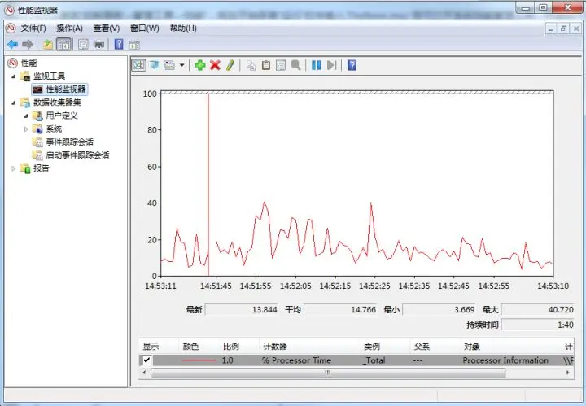Add a counter with green plus
Image resolution: width=586 pixels, height=406 pixels.
coord(200,65)
